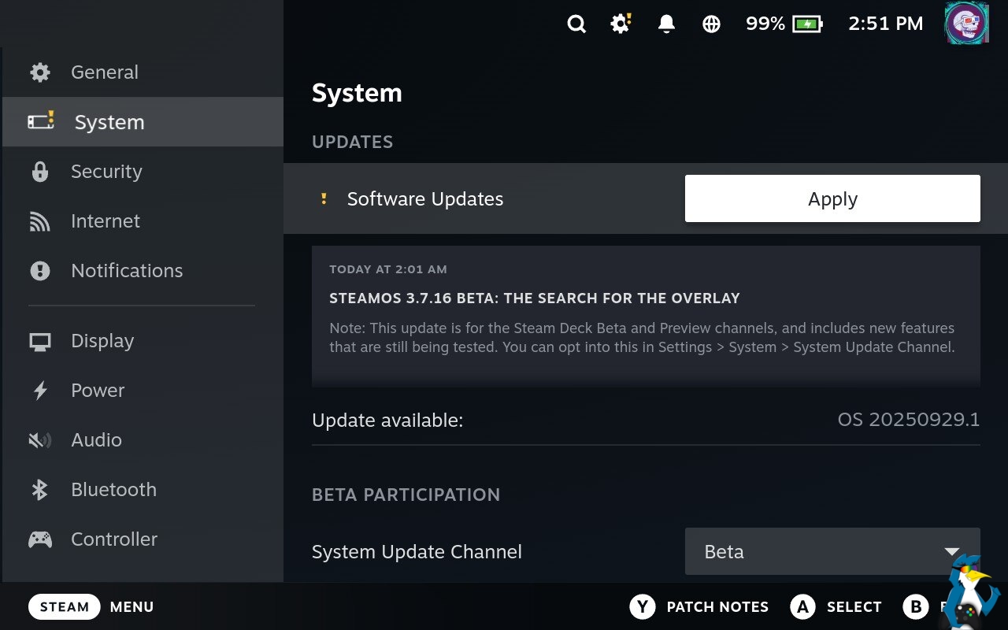Viewport: 1008px width, 630px height.
Task: Click the SteamOS 3.7.16 Beta patch notes panel
Action: tap(645, 315)
